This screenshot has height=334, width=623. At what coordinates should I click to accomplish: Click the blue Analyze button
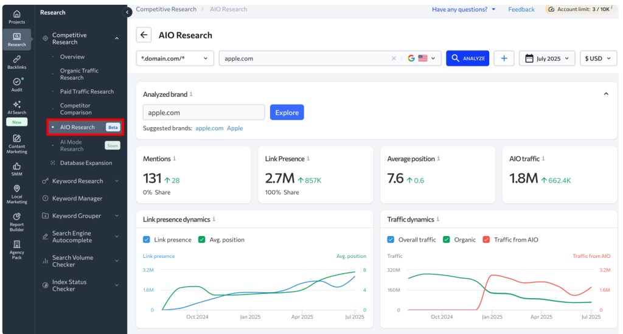coord(467,58)
